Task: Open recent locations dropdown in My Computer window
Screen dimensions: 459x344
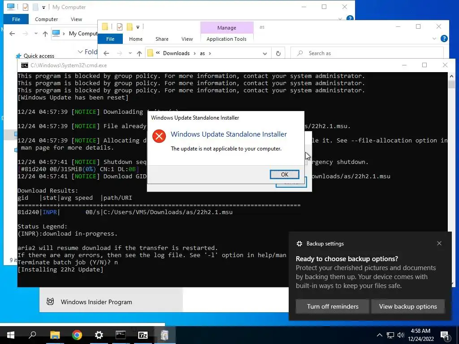Action: 36,34
